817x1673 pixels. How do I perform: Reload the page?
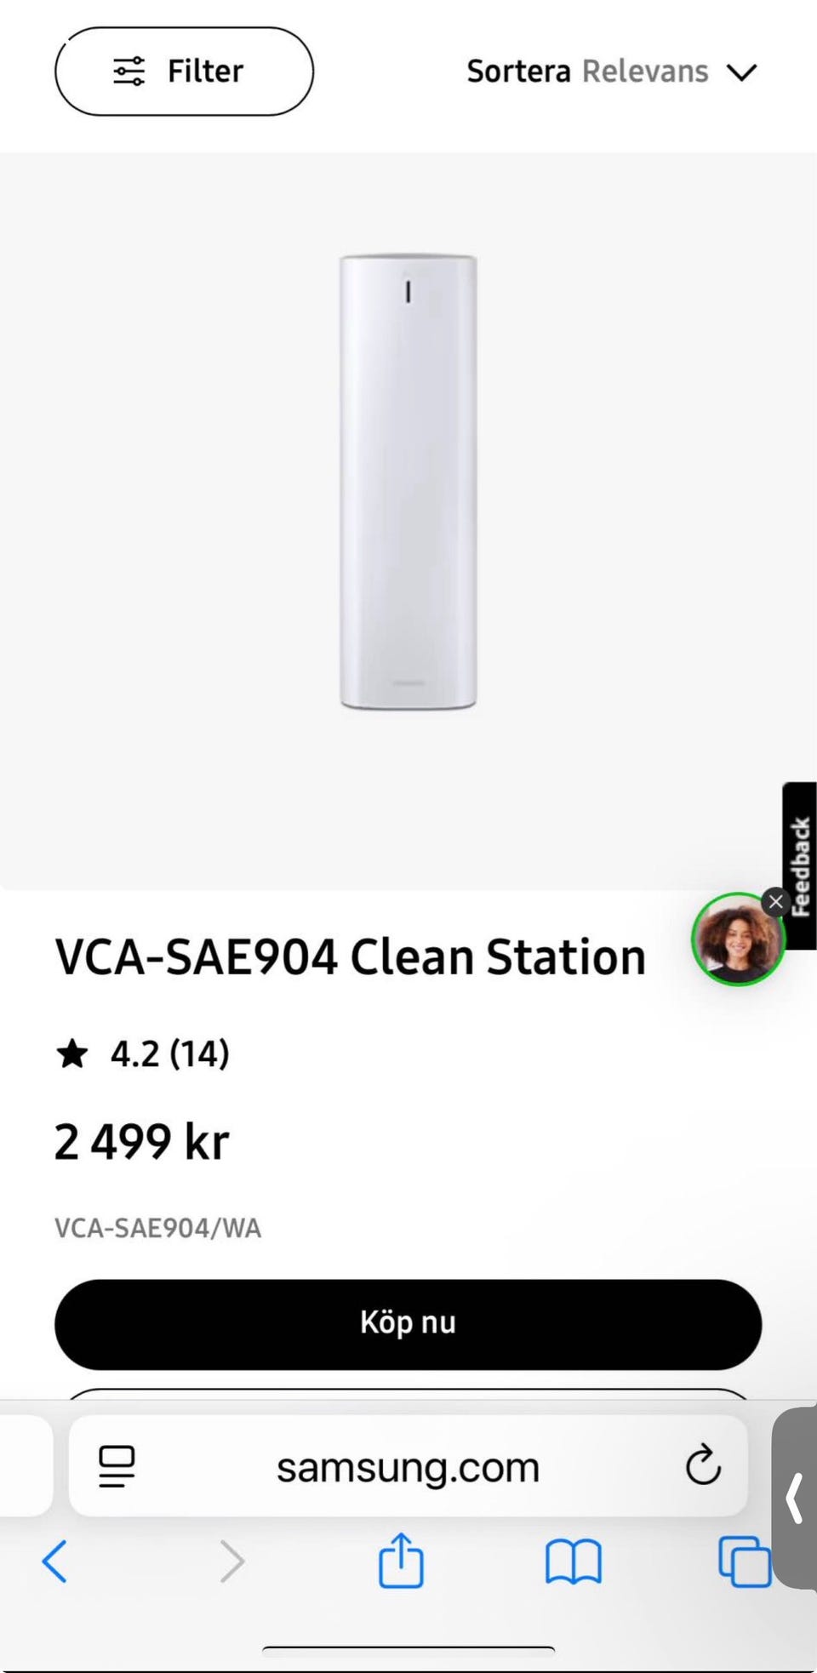pos(703,1465)
